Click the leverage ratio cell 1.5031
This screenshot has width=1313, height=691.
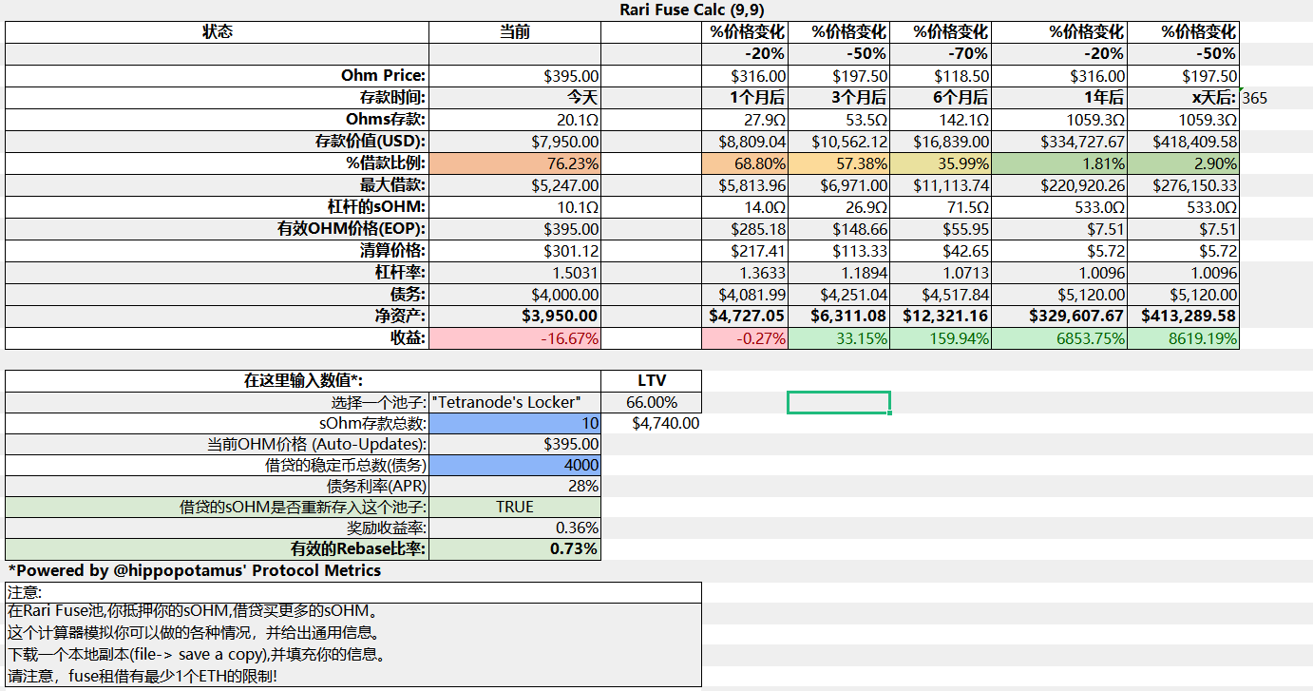515,273
